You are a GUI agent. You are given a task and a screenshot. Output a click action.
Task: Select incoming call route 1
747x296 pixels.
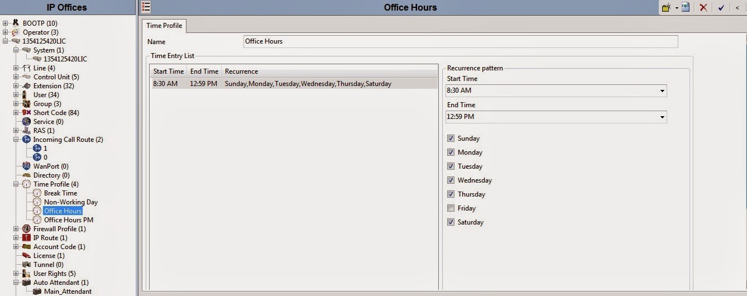pos(45,148)
